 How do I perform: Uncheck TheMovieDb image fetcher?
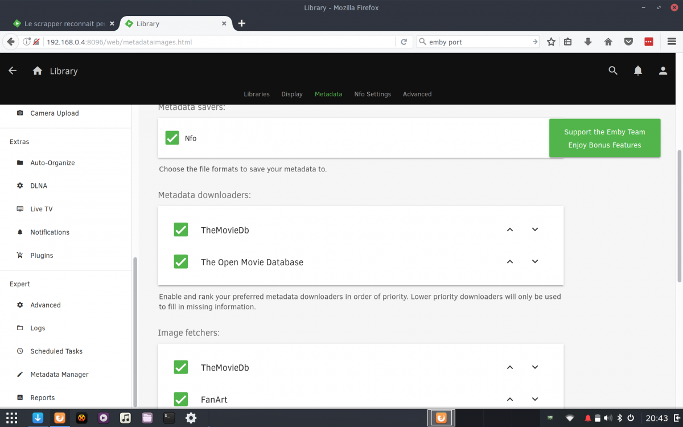tap(181, 367)
